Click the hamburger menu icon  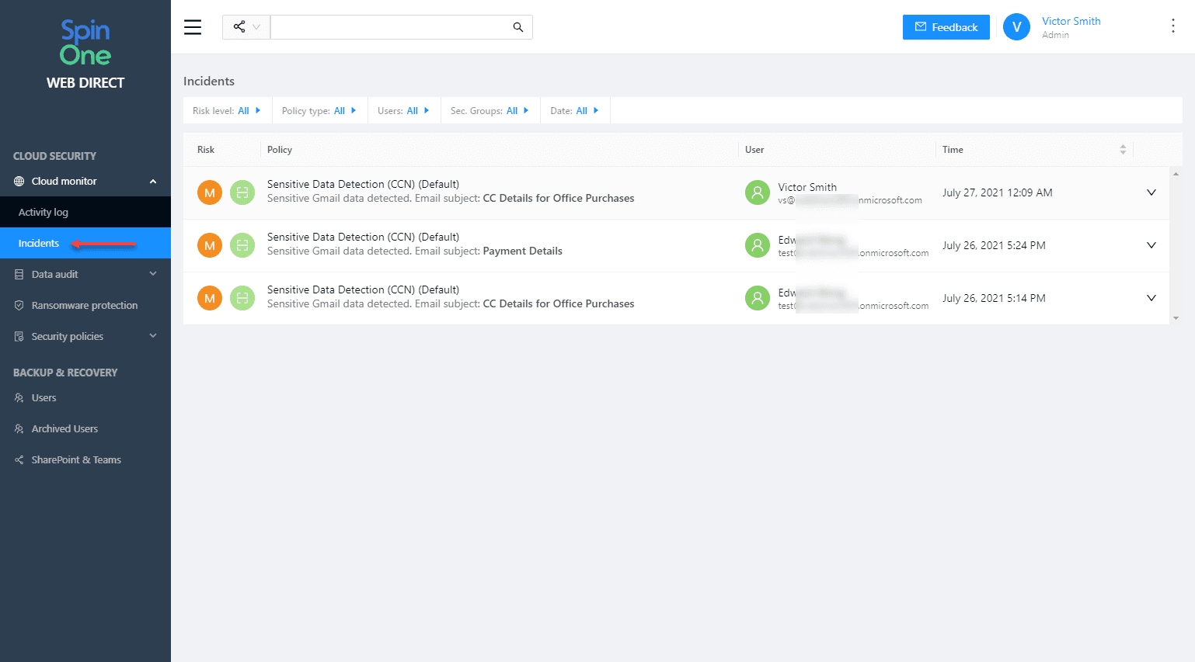point(193,27)
